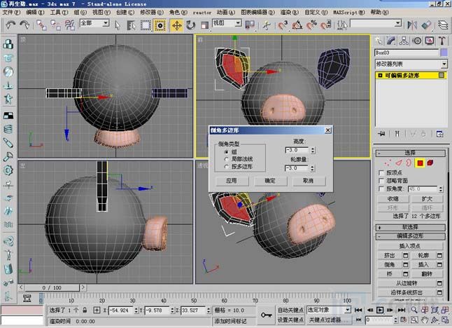Screen dimensions: 452x328
Task: Open the Motion panel tab icon
Action: pyautogui.click(x=417, y=41)
